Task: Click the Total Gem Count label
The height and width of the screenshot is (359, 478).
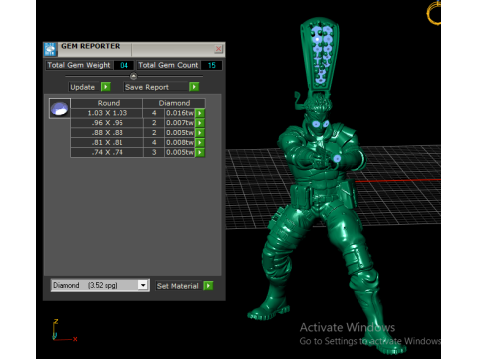Action: click(168, 65)
